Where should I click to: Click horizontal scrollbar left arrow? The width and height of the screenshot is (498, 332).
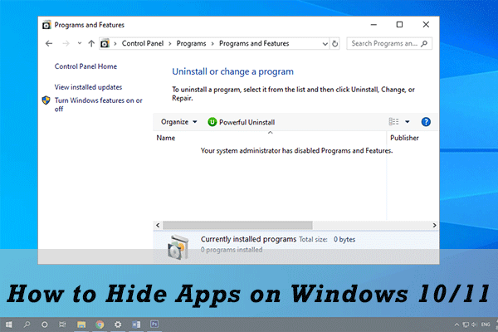[158, 225]
